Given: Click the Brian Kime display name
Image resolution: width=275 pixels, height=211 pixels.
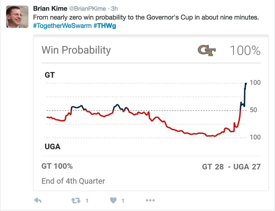Looking at the screenshot, I should (50, 8).
